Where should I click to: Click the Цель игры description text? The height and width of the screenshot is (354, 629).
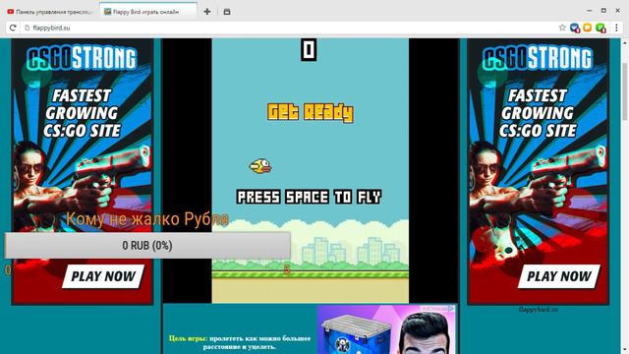coord(240,342)
